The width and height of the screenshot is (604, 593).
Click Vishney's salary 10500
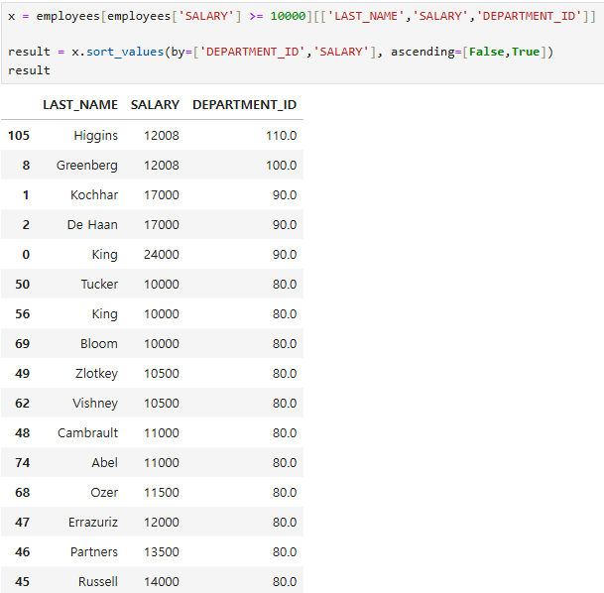(162, 404)
